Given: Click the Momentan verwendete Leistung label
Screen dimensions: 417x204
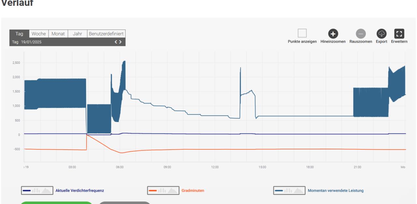Looking at the screenshot, I should (336, 190).
